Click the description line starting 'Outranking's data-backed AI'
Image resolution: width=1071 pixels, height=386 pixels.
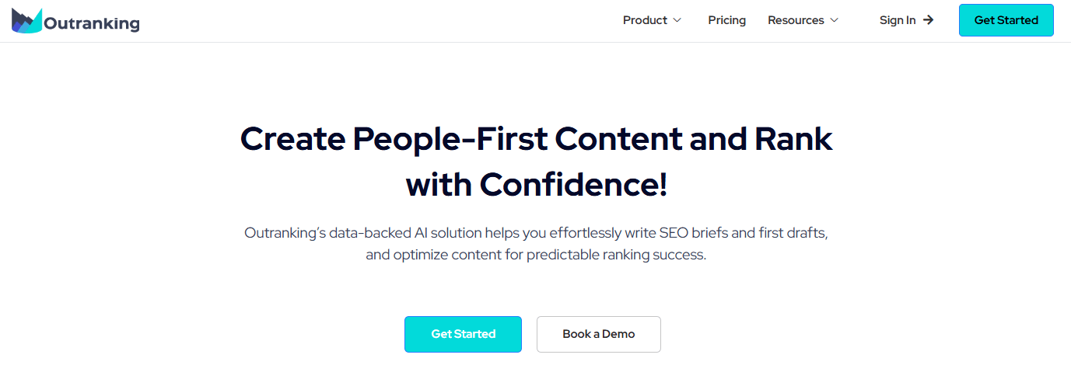pyautogui.click(x=536, y=232)
